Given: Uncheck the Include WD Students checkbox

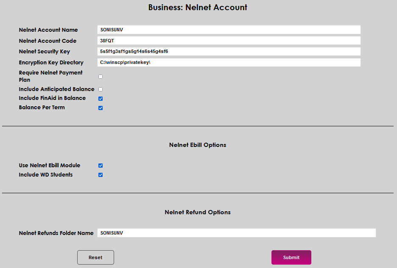Looking at the screenshot, I should pyautogui.click(x=100, y=174).
